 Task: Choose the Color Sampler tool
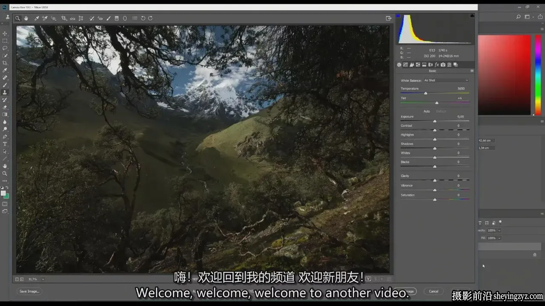[45, 18]
